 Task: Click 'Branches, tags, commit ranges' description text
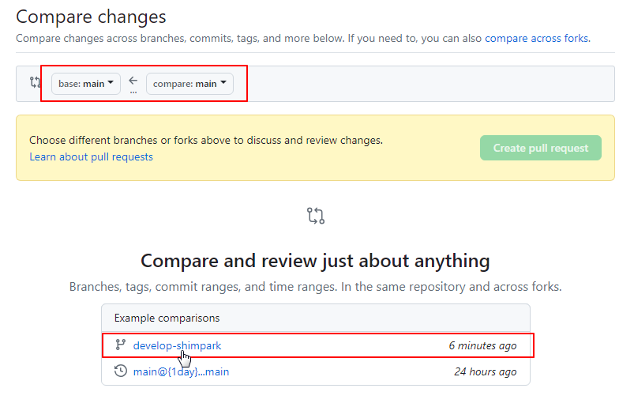(x=316, y=287)
